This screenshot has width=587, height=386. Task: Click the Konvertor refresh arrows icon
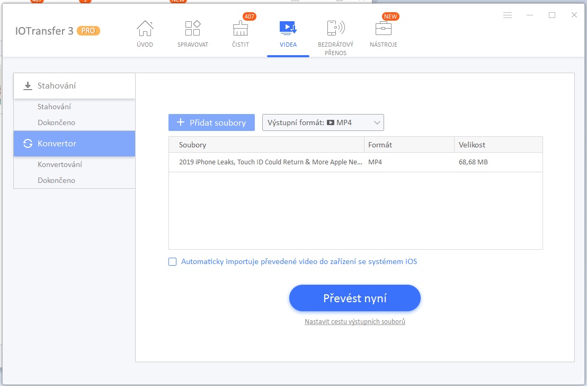click(x=28, y=144)
